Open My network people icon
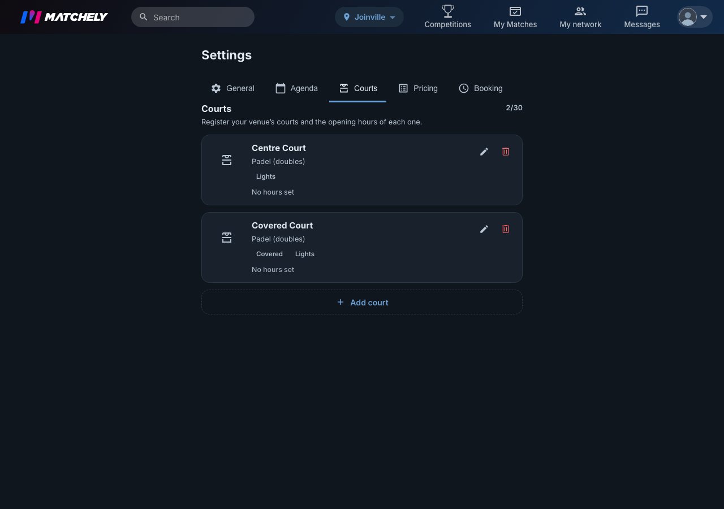The image size is (724, 509). pyautogui.click(x=580, y=11)
